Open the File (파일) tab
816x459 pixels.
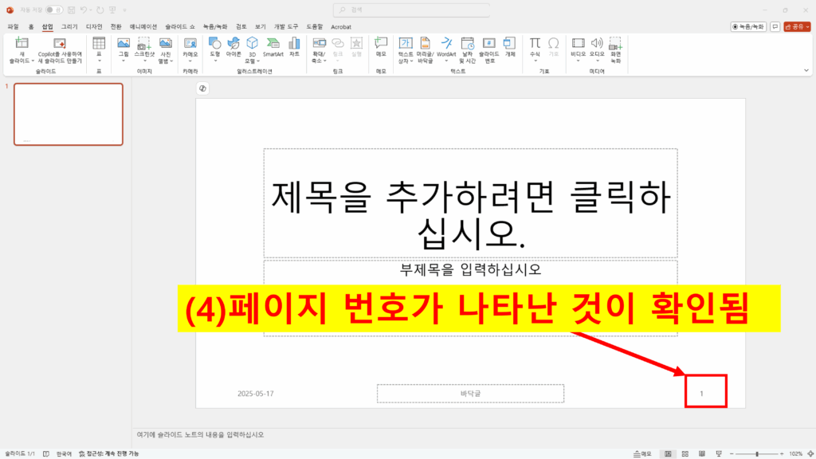[13, 26]
